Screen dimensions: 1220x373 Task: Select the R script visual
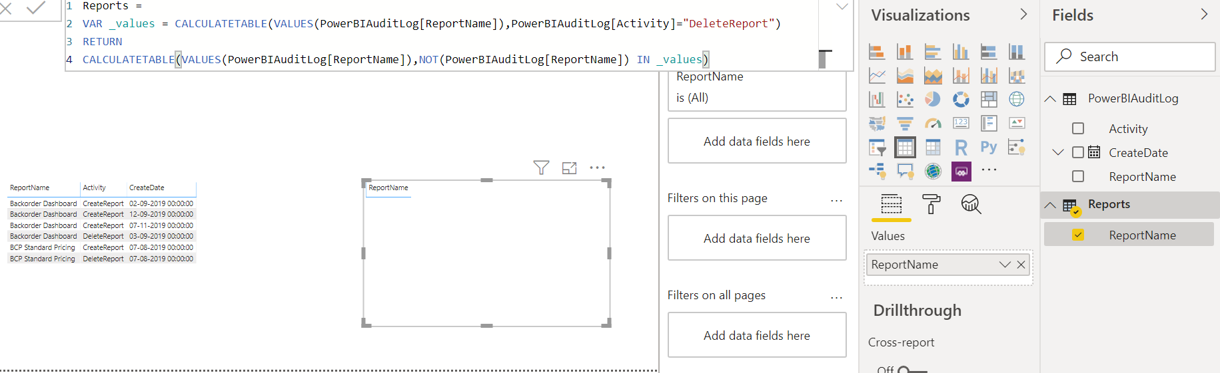[x=961, y=147]
